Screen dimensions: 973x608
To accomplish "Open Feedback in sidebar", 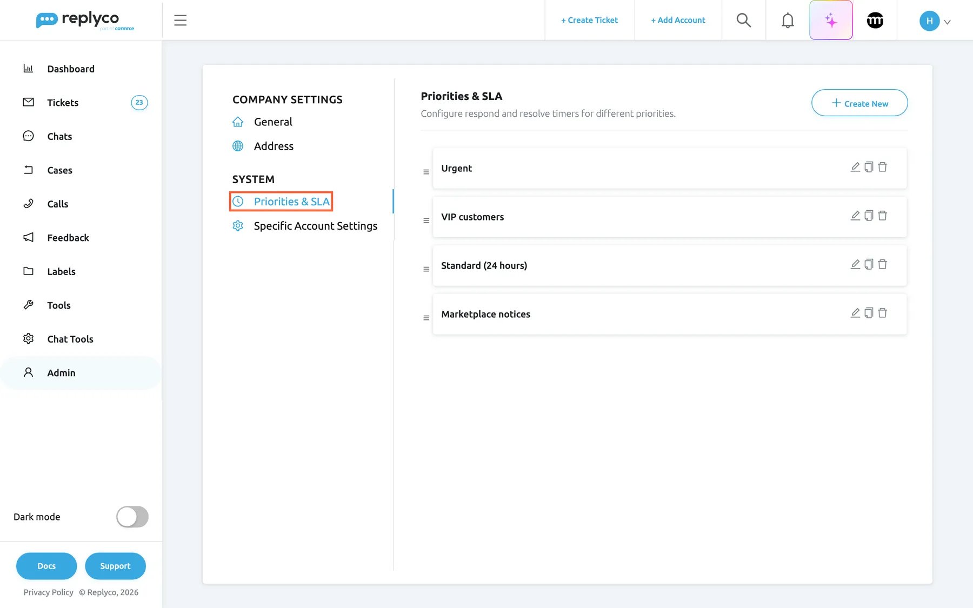I will pos(81,238).
